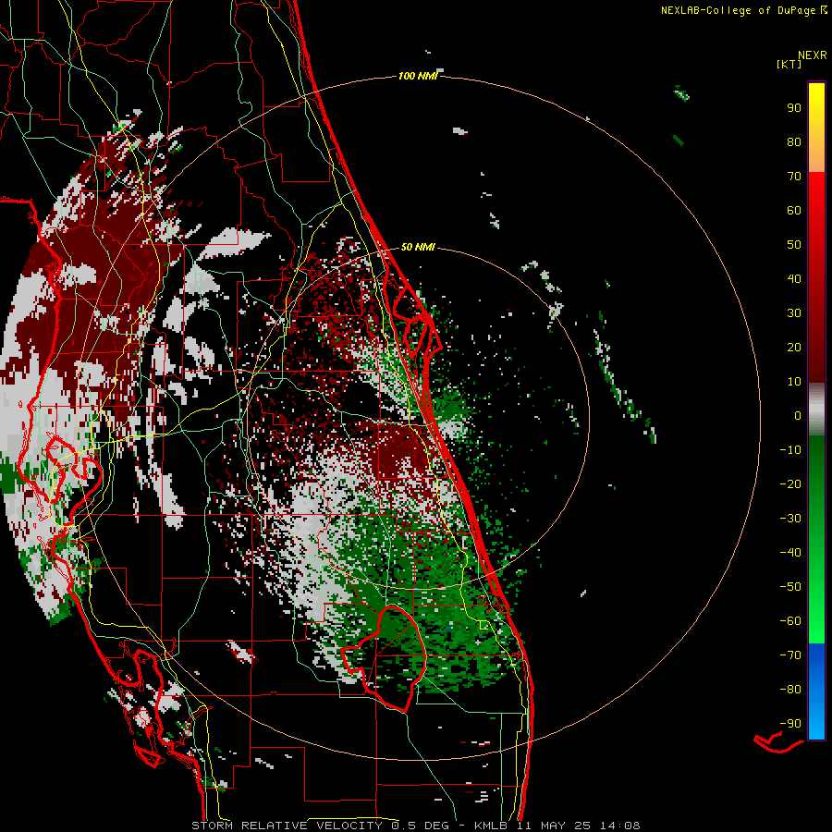Image resolution: width=832 pixels, height=832 pixels.
Task: Click the -60 value on the velocity scale
Action: pyautogui.click(x=790, y=621)
